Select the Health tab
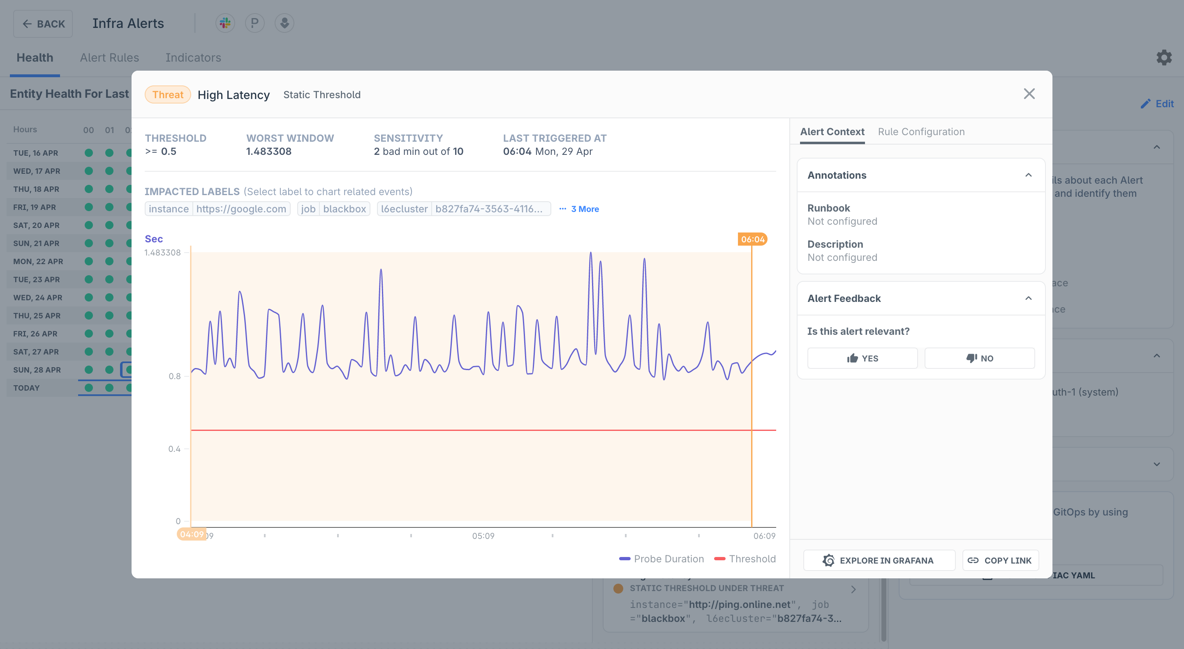The image size is (1184, 649). click(x=35, y=58)
